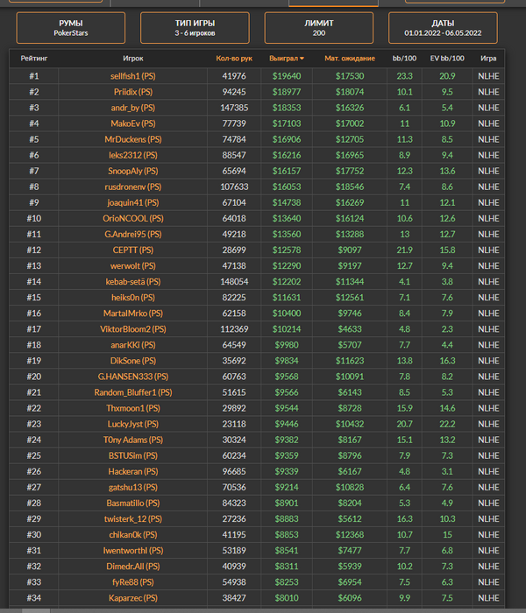This screenshot has width=526, height=613.
Task: Click player kebab-setä (PS)
Action: click(x=133, y=282)
